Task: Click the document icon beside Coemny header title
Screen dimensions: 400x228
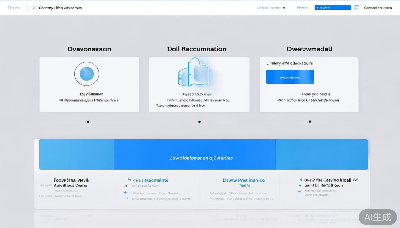Action: [x=33, y=8]
